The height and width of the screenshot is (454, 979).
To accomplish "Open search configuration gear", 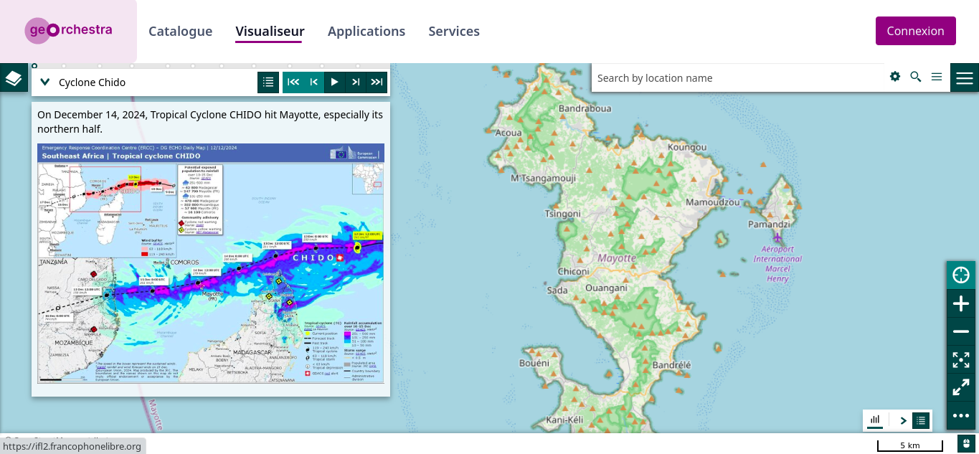I will click(x=895, y=77).
